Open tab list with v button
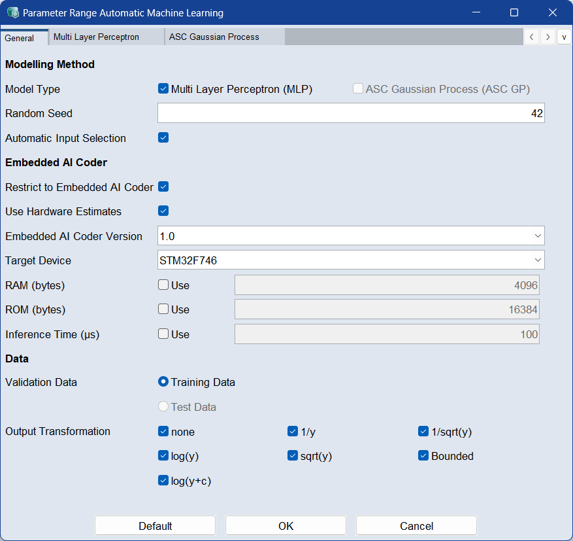This screenshot has height=541, width=573. (x=564, y=37)
